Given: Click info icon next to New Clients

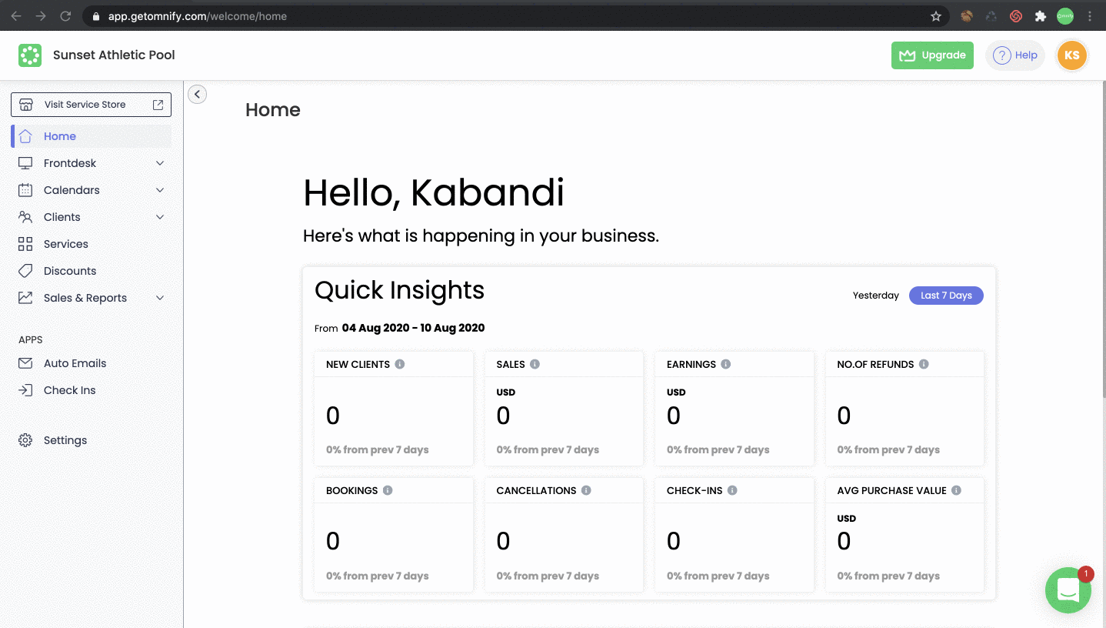Looking at the screenshot, I should 400,364.
